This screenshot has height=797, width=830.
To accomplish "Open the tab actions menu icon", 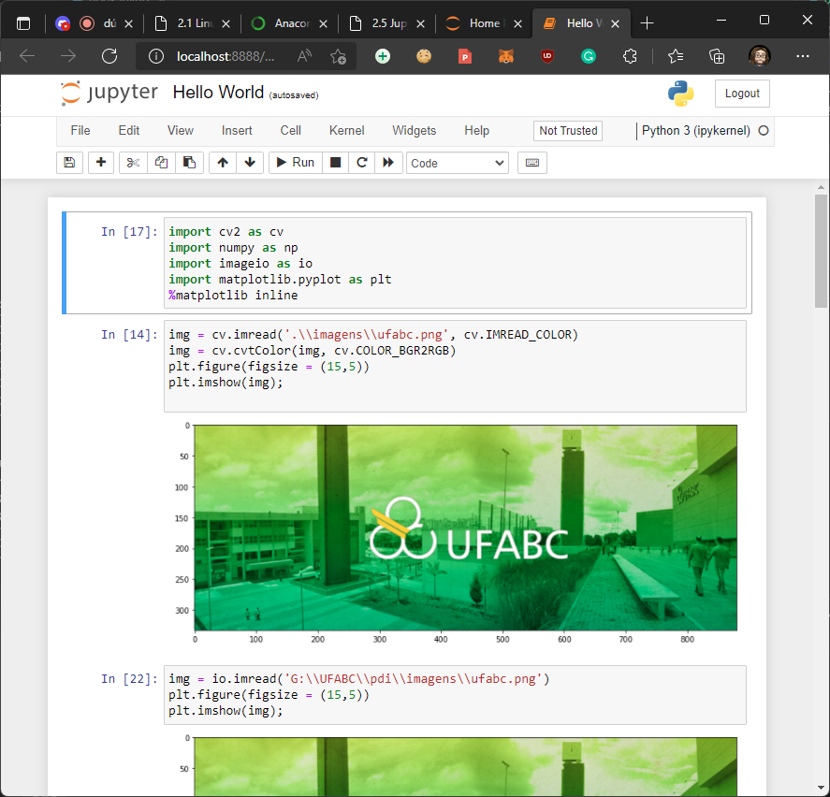I will pos(23,23).
